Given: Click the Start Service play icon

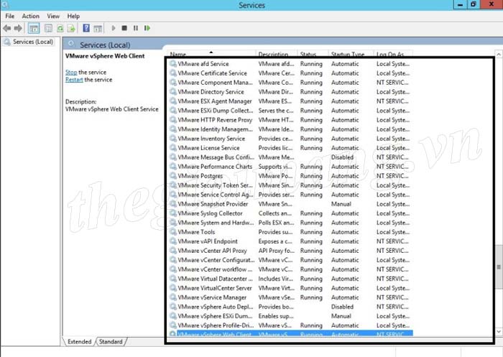Looking at the screenshot, I should [114, 28].
